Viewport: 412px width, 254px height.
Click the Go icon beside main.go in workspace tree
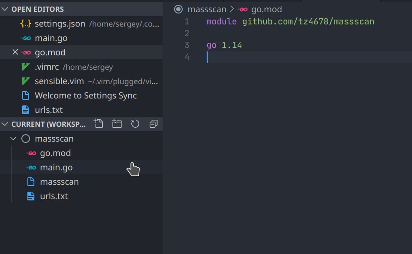[31, 167]
